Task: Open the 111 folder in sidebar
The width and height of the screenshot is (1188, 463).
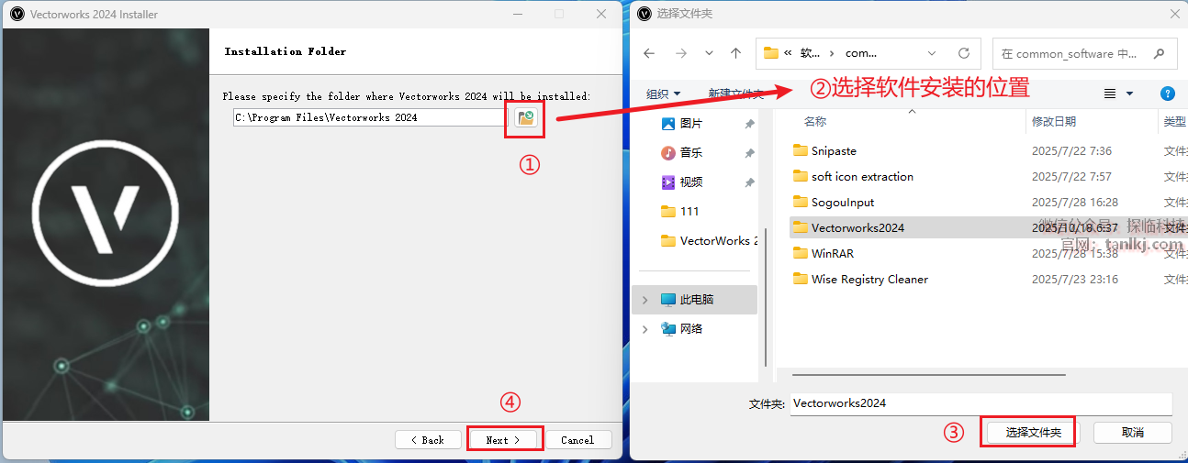Action: (689, 211)
